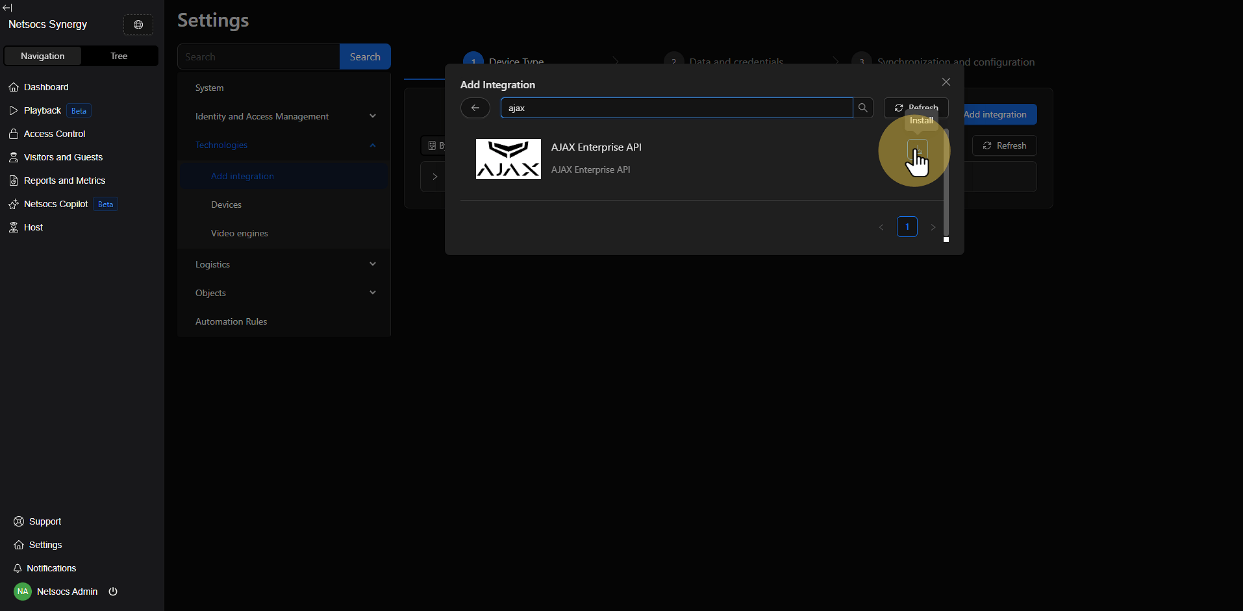Install the AJAX Enterprise API integration

pyautogui.click(x=917, y=150)
